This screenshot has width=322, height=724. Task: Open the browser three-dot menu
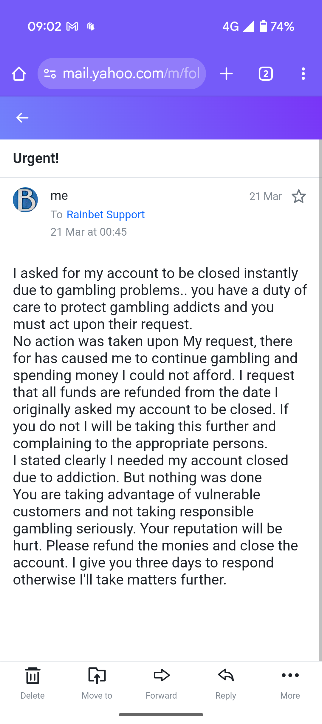coord(303,74)
